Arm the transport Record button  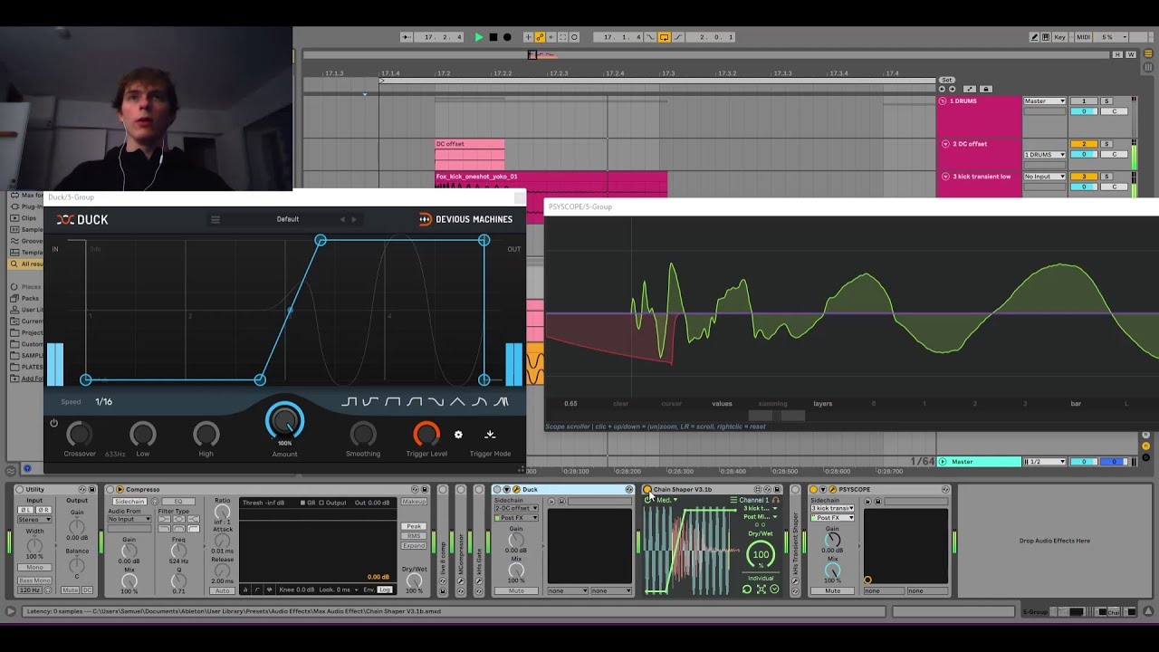[506, 37]
